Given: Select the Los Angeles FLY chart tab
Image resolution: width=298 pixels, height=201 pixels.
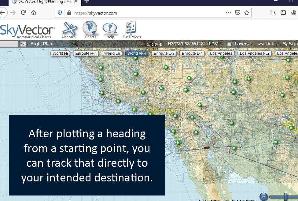Looking at the screenshot, I should click(x=255, y=54).
